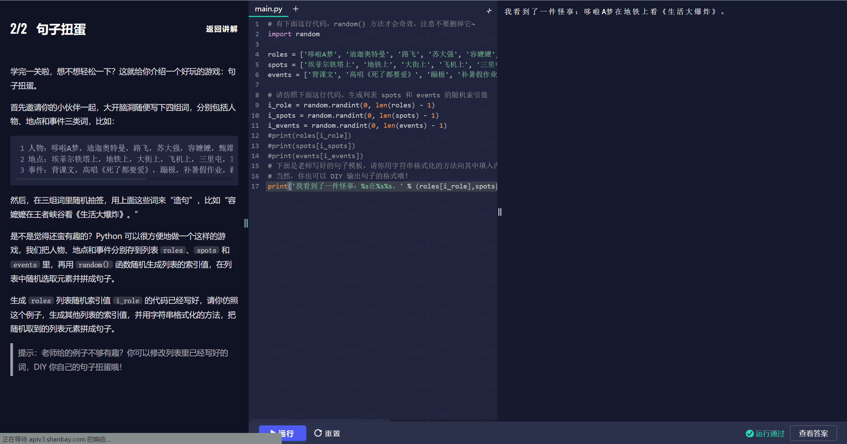Click the i_spots assignment on line 10
The width and height of the screenshot is (847, 444).
[x=352, y=116]
